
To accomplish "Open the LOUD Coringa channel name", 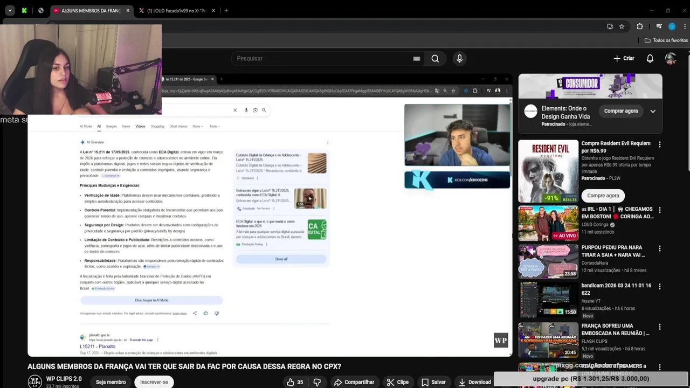I will point(595,225).
